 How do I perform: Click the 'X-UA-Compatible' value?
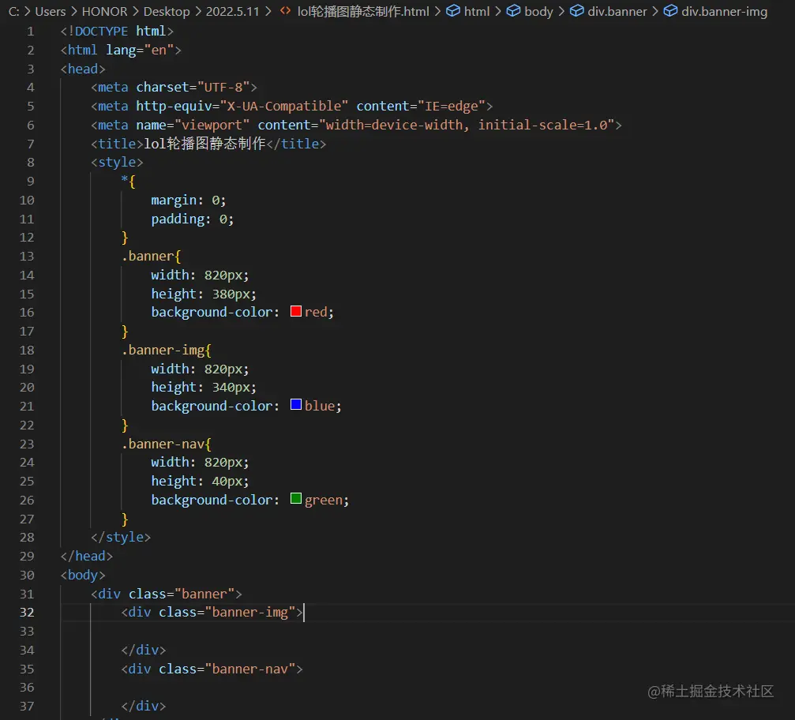284,107
